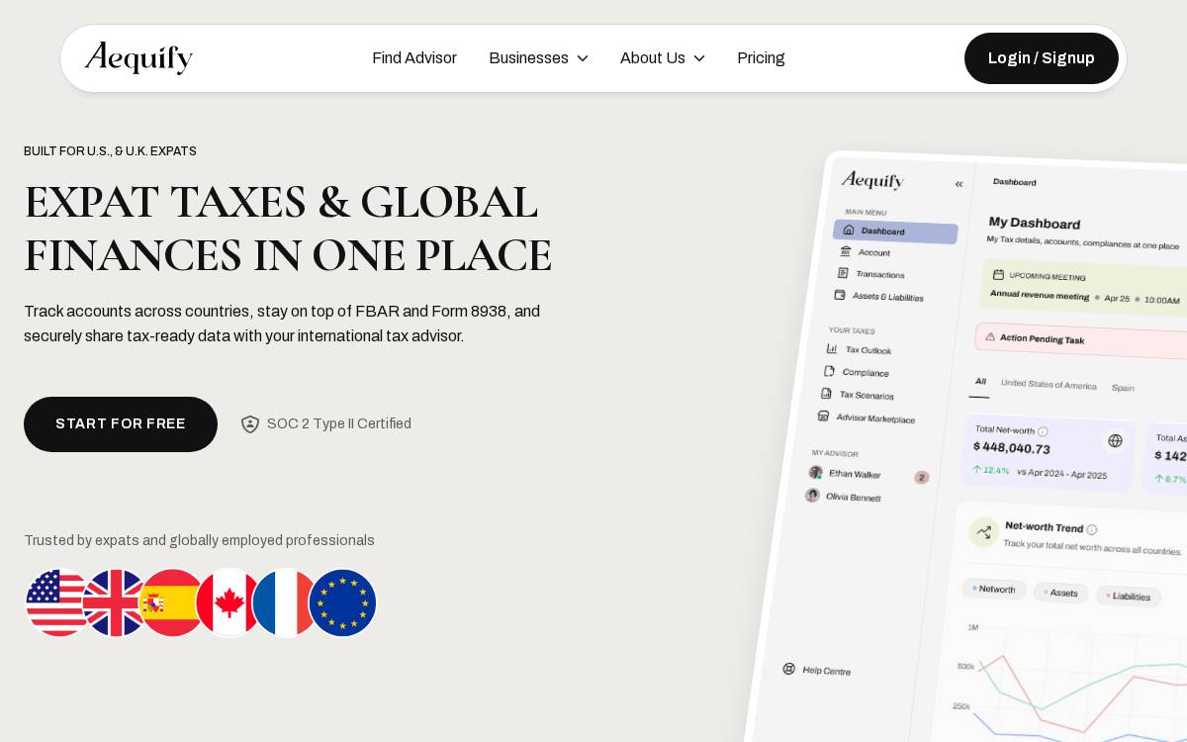Click the United Kingdom flag icon

[x=115, y=603]
